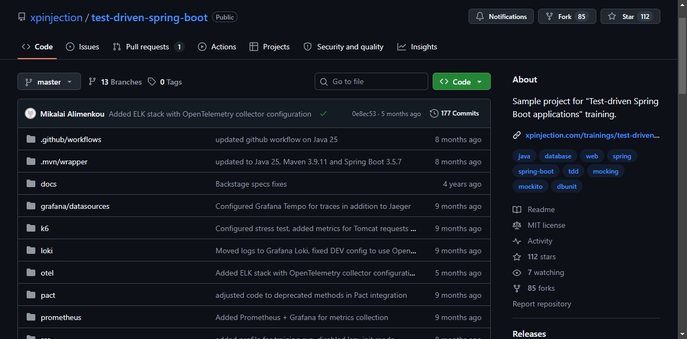Click the database topic tag
The width and height of the screenshot is (687, 339).
pos(558,156)
